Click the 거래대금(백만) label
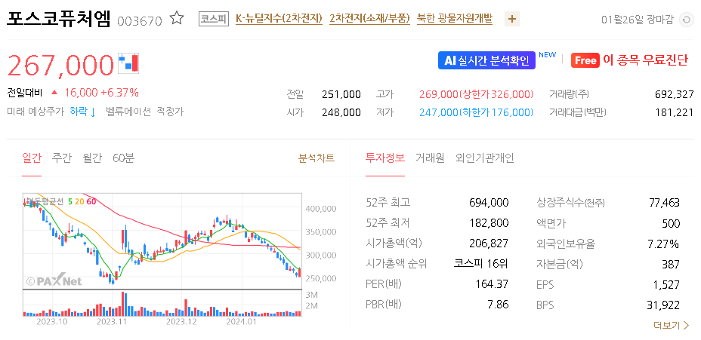The width and height of the screenshot is (701, 340). tap(578, 112)
